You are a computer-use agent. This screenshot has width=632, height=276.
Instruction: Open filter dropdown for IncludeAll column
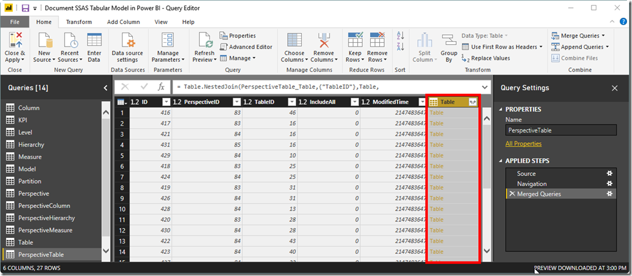pyautogui.click(x=355, y=102)
